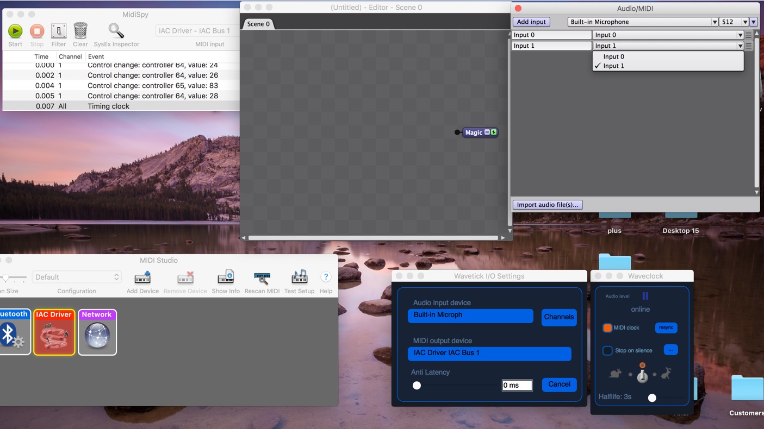
Task: Open the Customers folder on the desktop
Action: (x=747, y=388)
